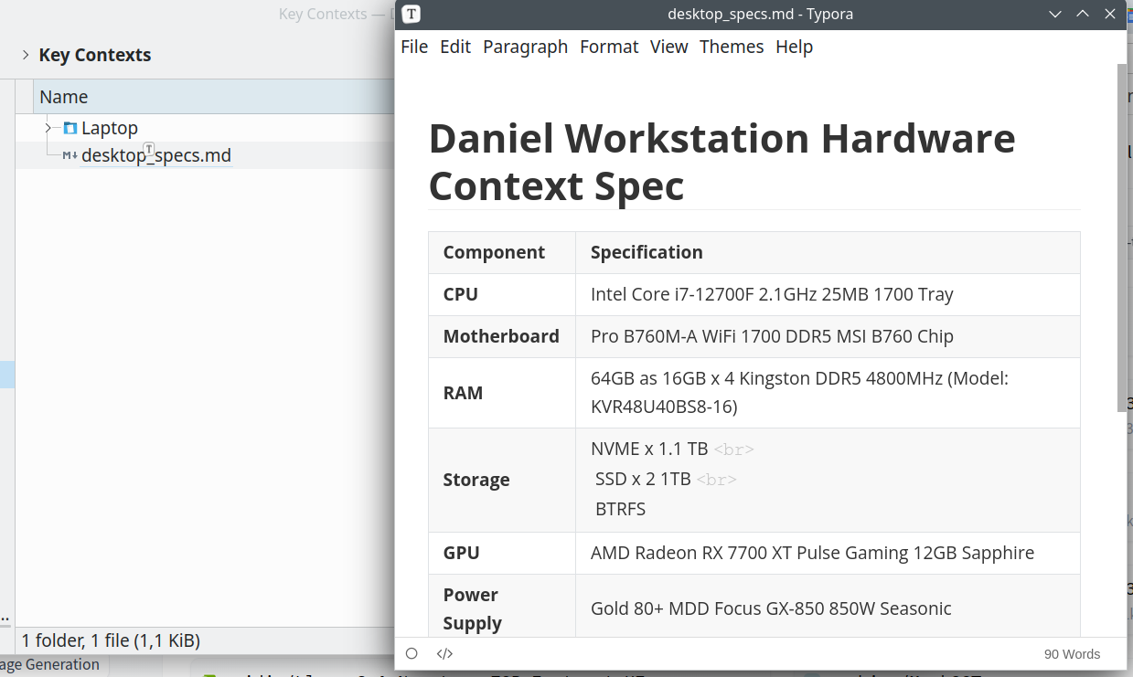Select desktop_specs.md markdown file icon
The width and height of the screenshot is (1133, 677).
pos(69,155)
